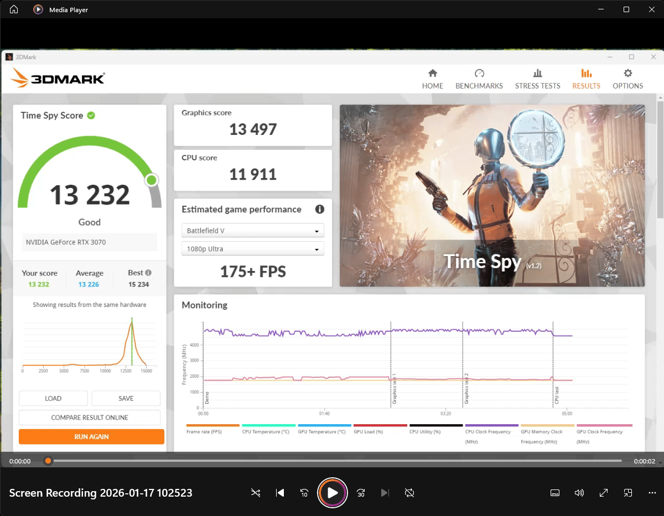
Task: Open the BENCHMARKS tab
Action: point(479,79)
